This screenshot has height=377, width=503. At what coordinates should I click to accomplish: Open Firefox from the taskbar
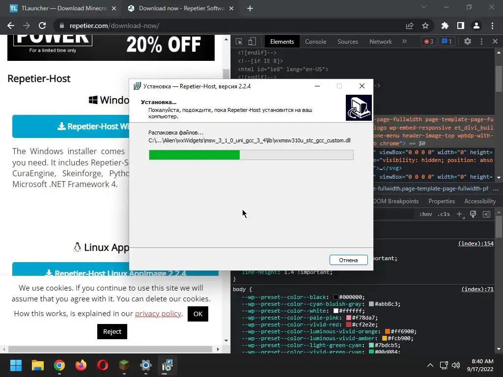pyautogui.click(x=81, y=365)
